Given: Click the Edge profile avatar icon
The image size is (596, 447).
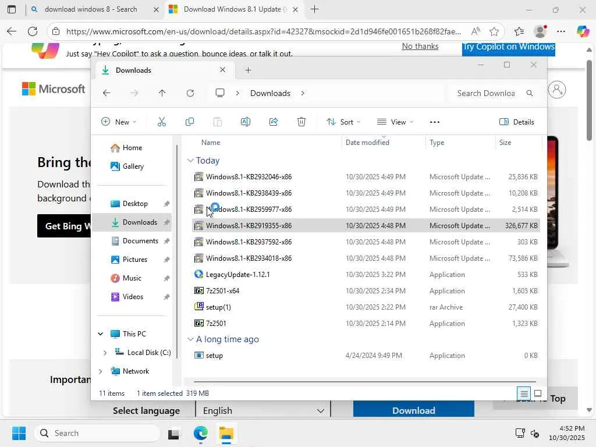Looking at the screenshot, I should [540, 31].
